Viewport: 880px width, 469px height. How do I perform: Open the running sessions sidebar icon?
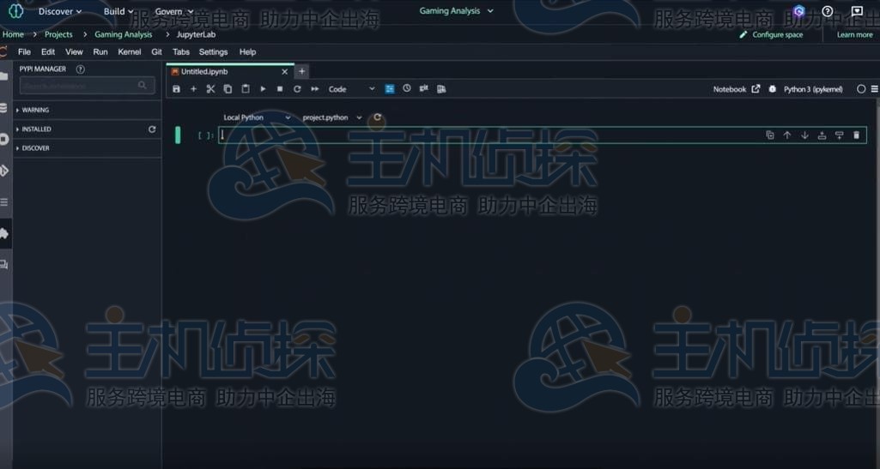pyautogui.click(x=4, y=139)
